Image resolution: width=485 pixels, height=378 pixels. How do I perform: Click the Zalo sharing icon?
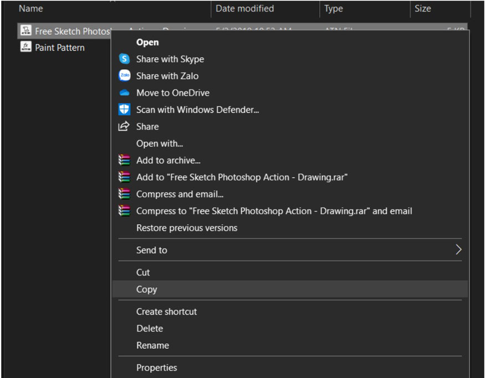pyautogui.click(x=123, y=76)
